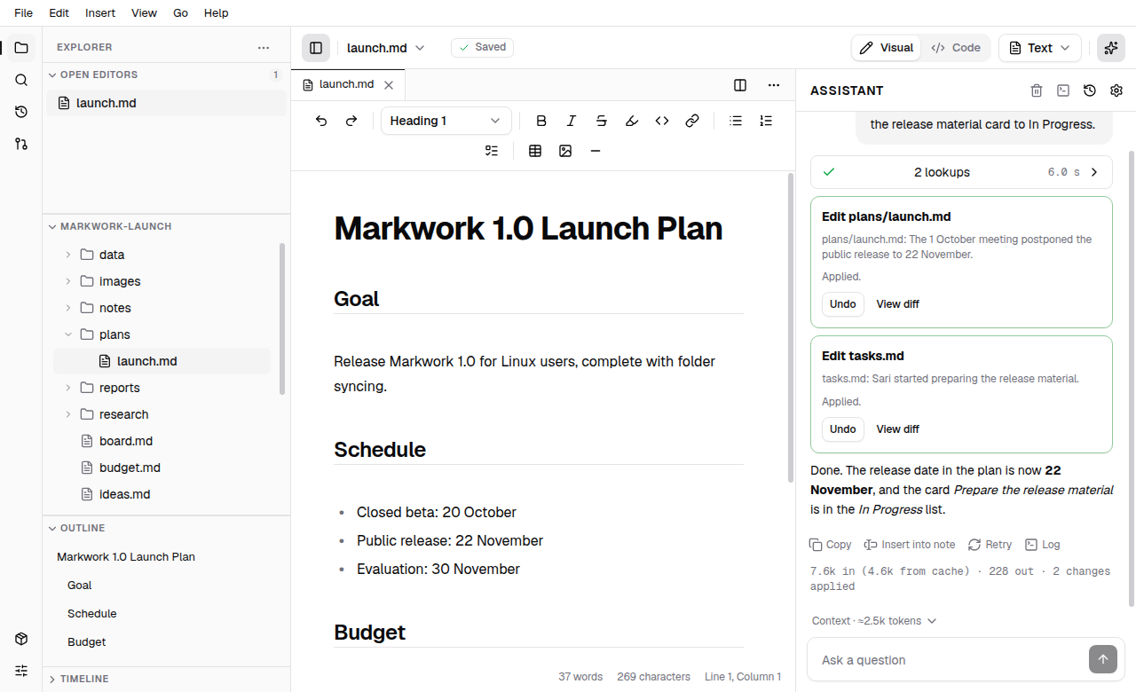Toggle italic formatting
Image resolution: width=1136 pixels, height=692 pixels.
click(572, 121)
